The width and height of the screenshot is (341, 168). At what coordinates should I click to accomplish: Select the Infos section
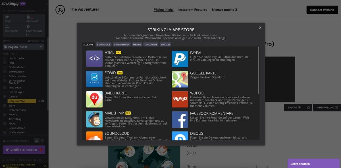12,63
